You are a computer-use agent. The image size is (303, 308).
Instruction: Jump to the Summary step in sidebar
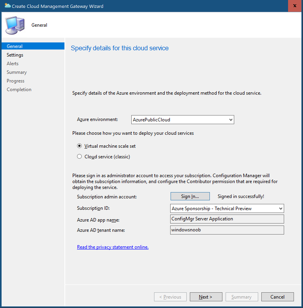tap(17, 72)
